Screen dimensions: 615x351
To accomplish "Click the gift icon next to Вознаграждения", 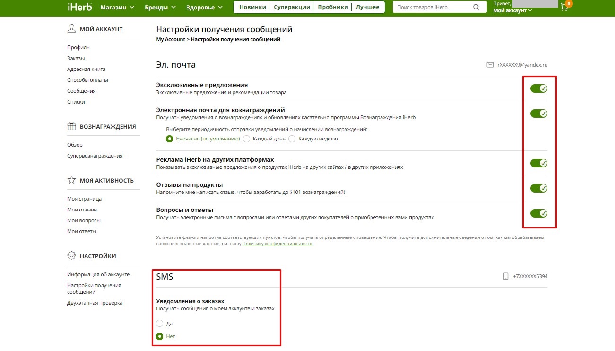I will click(x=72, y=126).
